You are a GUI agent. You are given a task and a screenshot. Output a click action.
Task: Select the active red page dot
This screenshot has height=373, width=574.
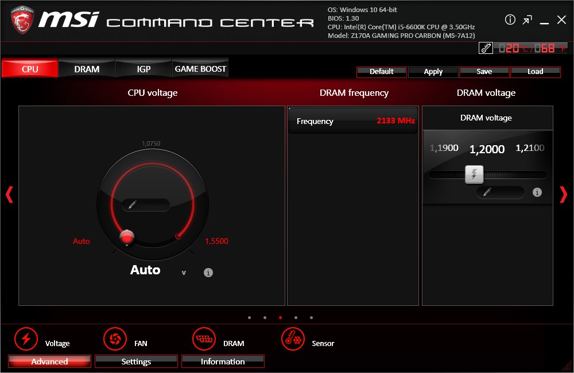click(281, 317)
